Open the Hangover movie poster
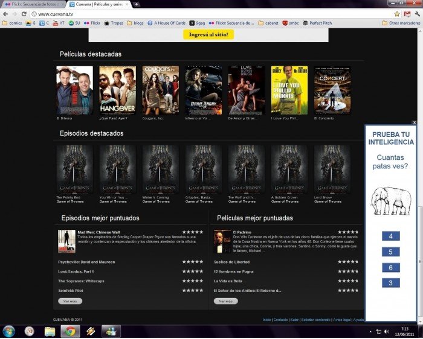This screenshot has height=339, width=423. [x=117, y=90]
